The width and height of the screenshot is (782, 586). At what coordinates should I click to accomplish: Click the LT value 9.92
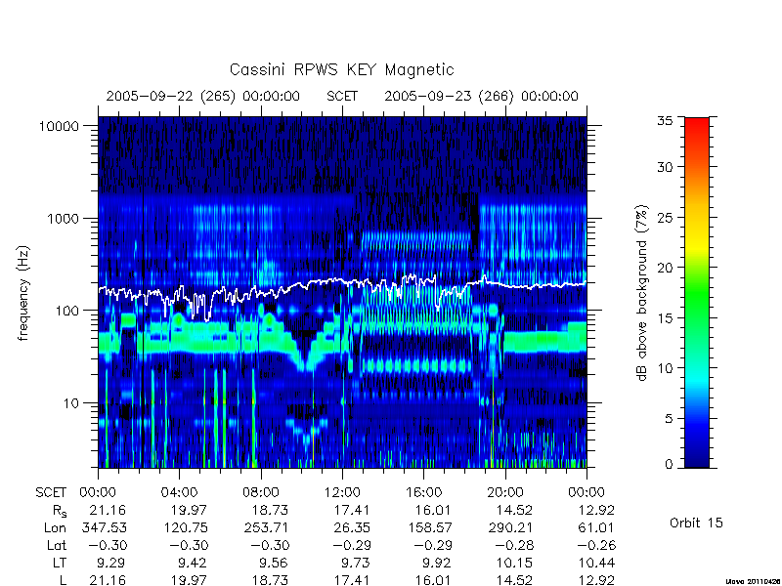coord(436,564)
